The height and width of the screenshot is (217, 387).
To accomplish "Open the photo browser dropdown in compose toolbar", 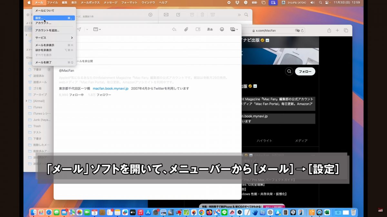I will click(234, 29).
